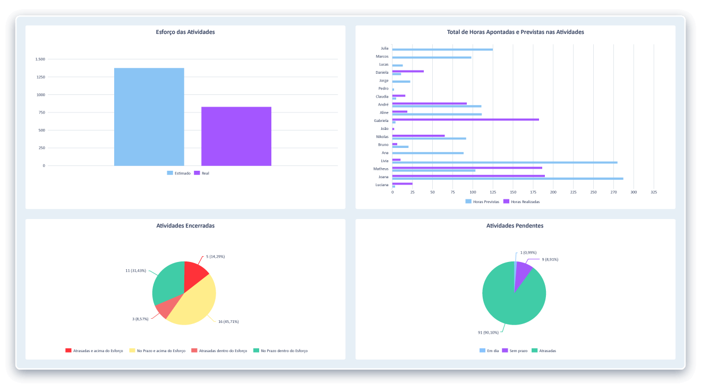Click the Atividades Encerradas title
The image size is (701, 385).
point(185,225)
